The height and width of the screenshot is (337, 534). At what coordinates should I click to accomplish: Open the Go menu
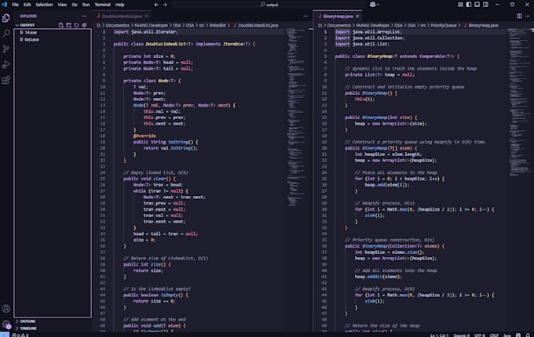[x=75, y=5]
